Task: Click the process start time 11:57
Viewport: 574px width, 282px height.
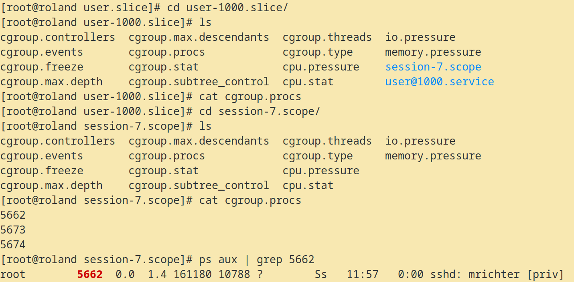Action: (363, 274)
